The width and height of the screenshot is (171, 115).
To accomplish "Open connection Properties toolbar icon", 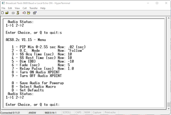I will (x=35, y=13).
